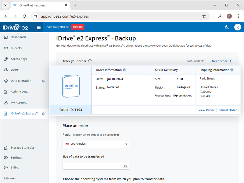Click the status value 'Initiated'
Viewport: 244px width, 183px height.
click(113, 87)
